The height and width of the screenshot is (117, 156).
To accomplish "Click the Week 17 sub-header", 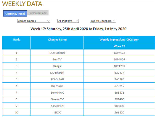I will 119,46.
